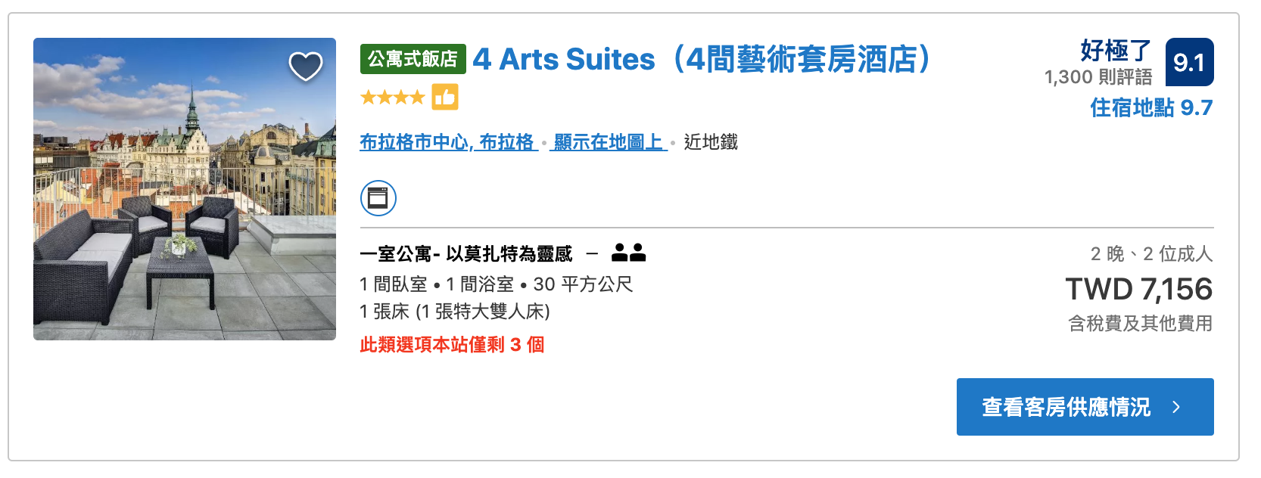The width and height of the screenshot is (1261, 478).
Task: Click the arrow chevron on availability button
Action: (1176, 407)
